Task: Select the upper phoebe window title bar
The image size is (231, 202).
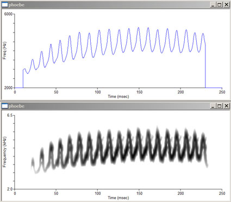Action: 109,5
